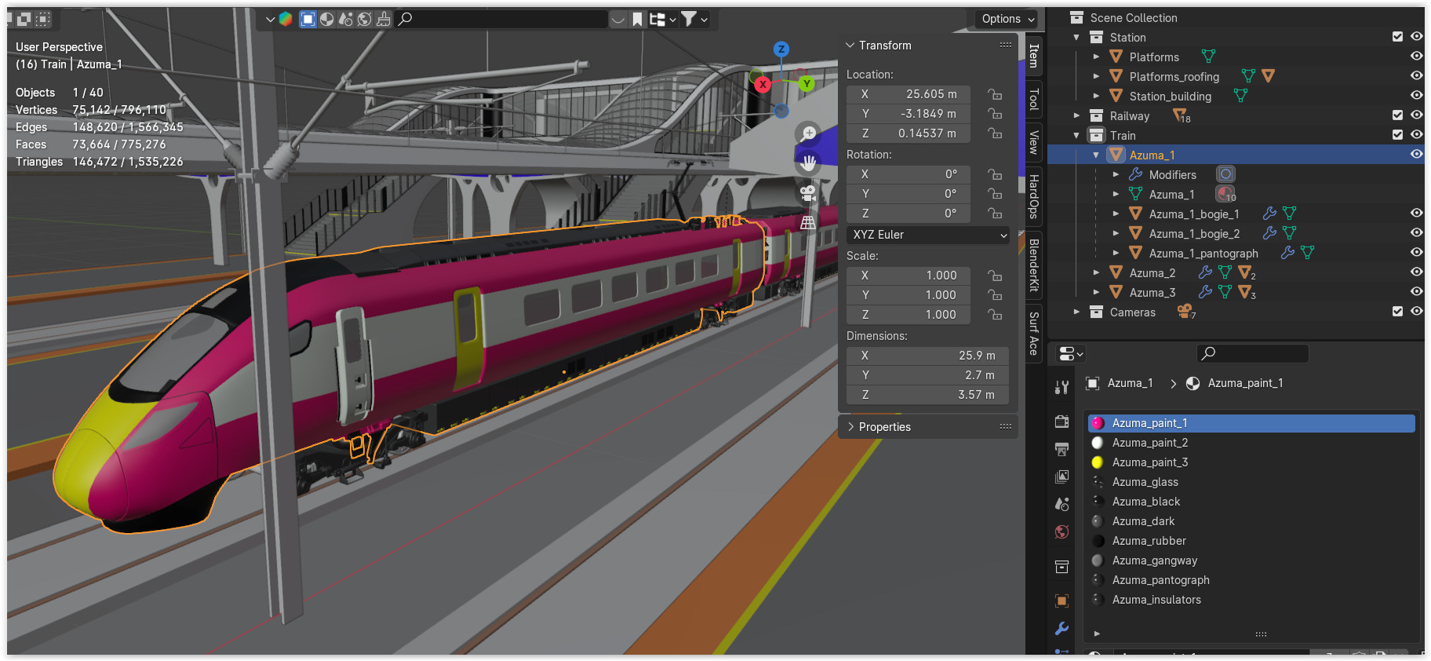The width and height of the screenshot is (1431, 661).
Task: Toggle camera view gizmo icon
Action: pyautogui.click(x=808, y=193)
